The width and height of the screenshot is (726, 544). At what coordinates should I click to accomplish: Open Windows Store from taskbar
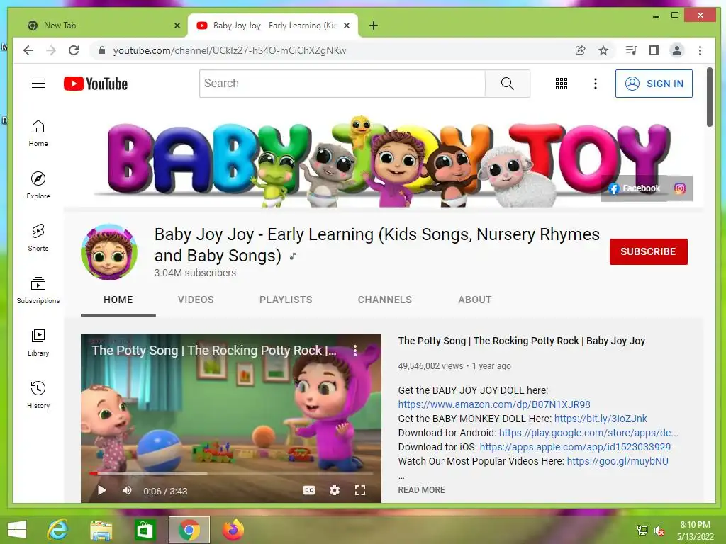(x=145, y=530)
